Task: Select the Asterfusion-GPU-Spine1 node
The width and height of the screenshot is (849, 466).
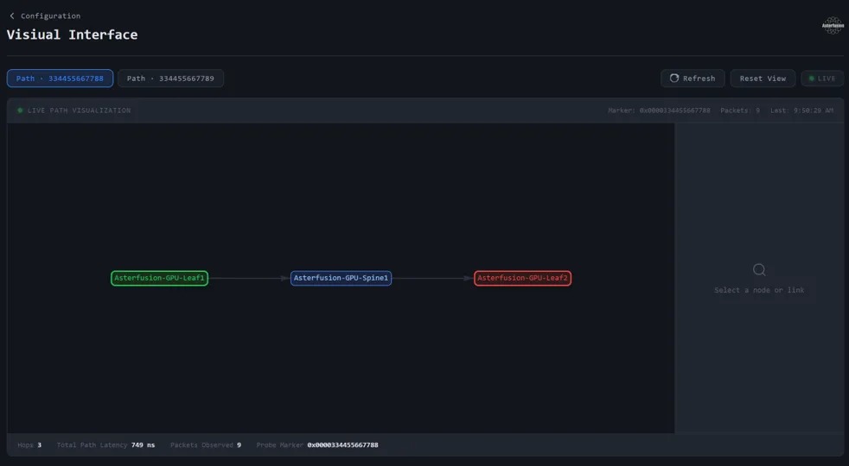Action: (x=341, y=278)
